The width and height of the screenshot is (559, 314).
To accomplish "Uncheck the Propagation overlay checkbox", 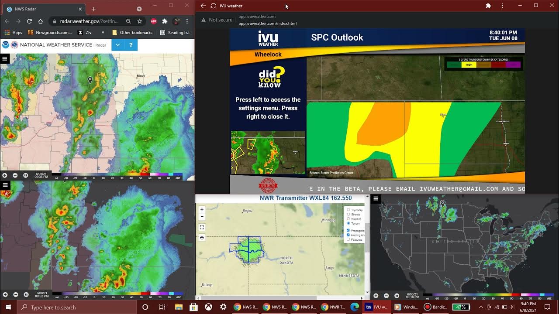I will pos(348,230).
